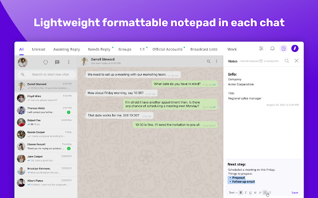Switch to the Awaiting Reply tab
Image resolution: width=318 pixels, height=198 pixels.
tap(67, 49)
